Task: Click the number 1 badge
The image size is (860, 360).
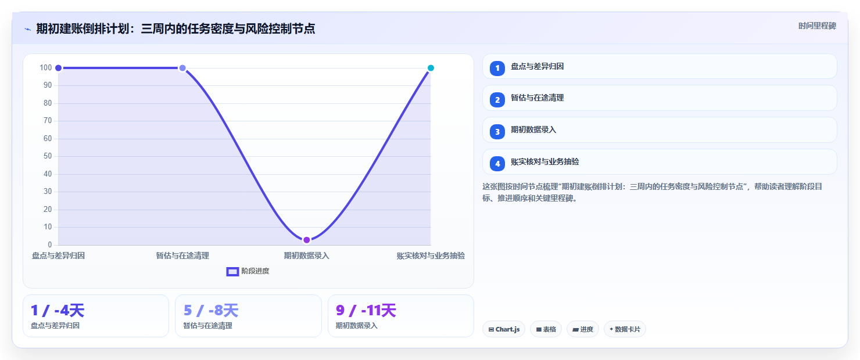Action: coord(497,68)
